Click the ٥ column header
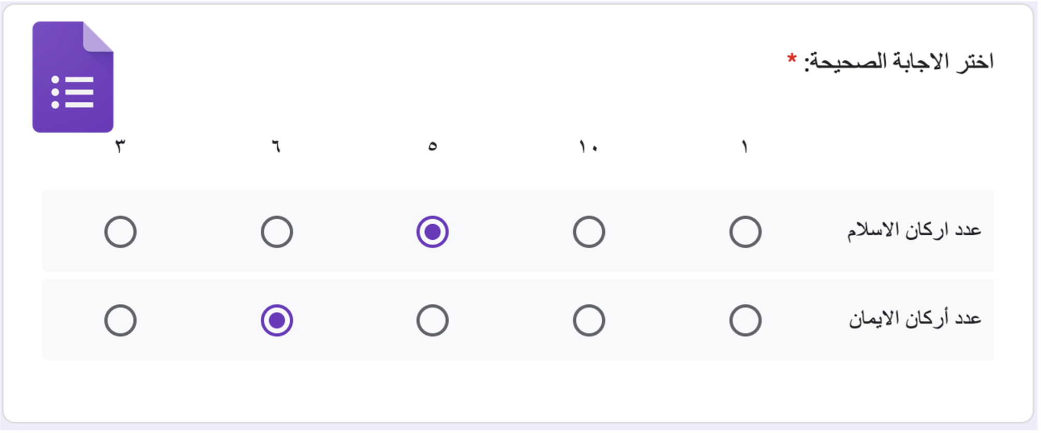1041x433 pixels. click(x=433, y=147)
